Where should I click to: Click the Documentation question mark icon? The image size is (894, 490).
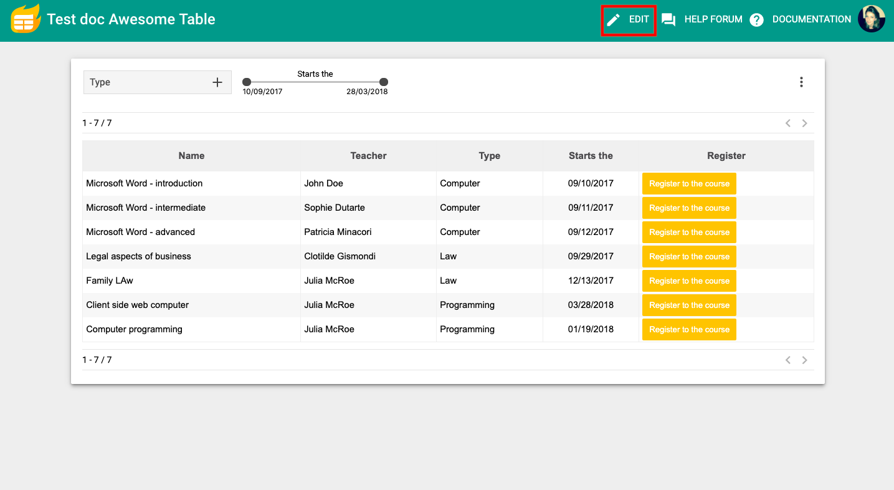click(x=756, y=20)
